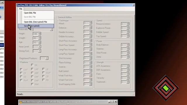Tick the RWF position checkbox
This screenshot has height=105, width=187.
[21, 80]
